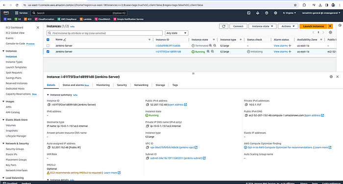Screen dimensions: 343x184
Task: Copy the Public IPv4 address 52.207.152.48
Action: coord(147,105)
